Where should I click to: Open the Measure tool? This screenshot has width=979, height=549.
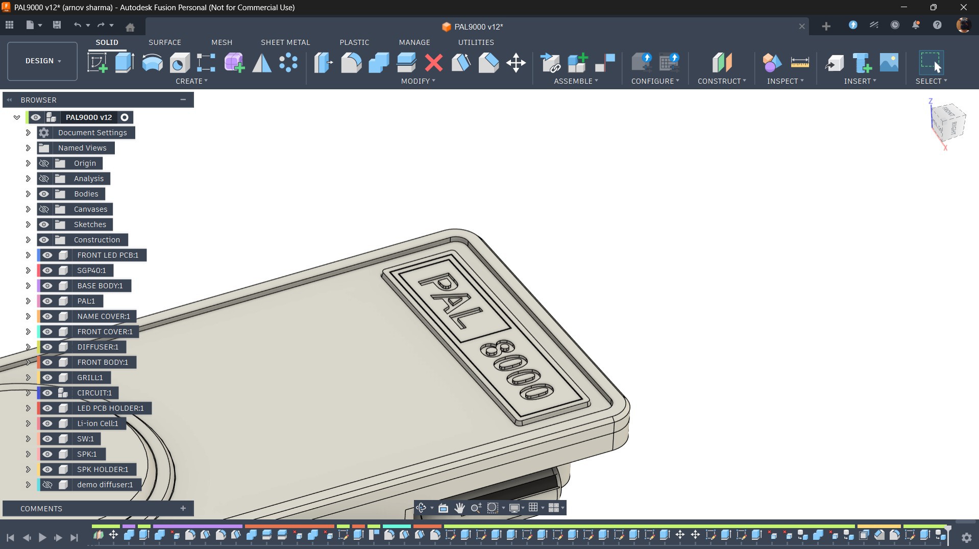[x=799, y=63]
